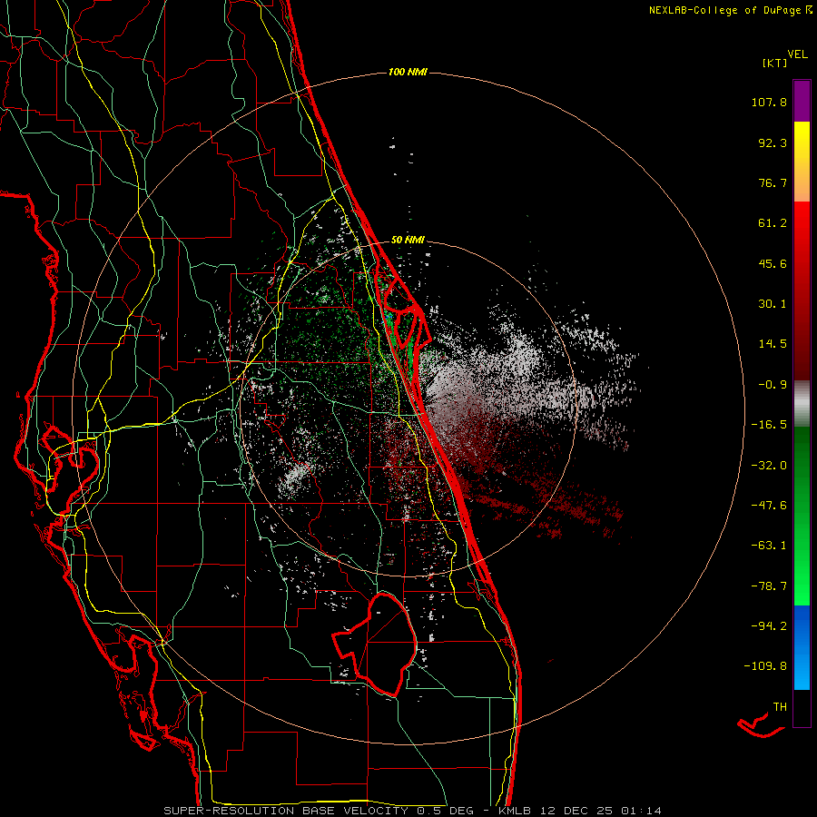This screenshot has height=817, width=817.
Task: Click the 14.5 velocity scale value
Action: 773,344
